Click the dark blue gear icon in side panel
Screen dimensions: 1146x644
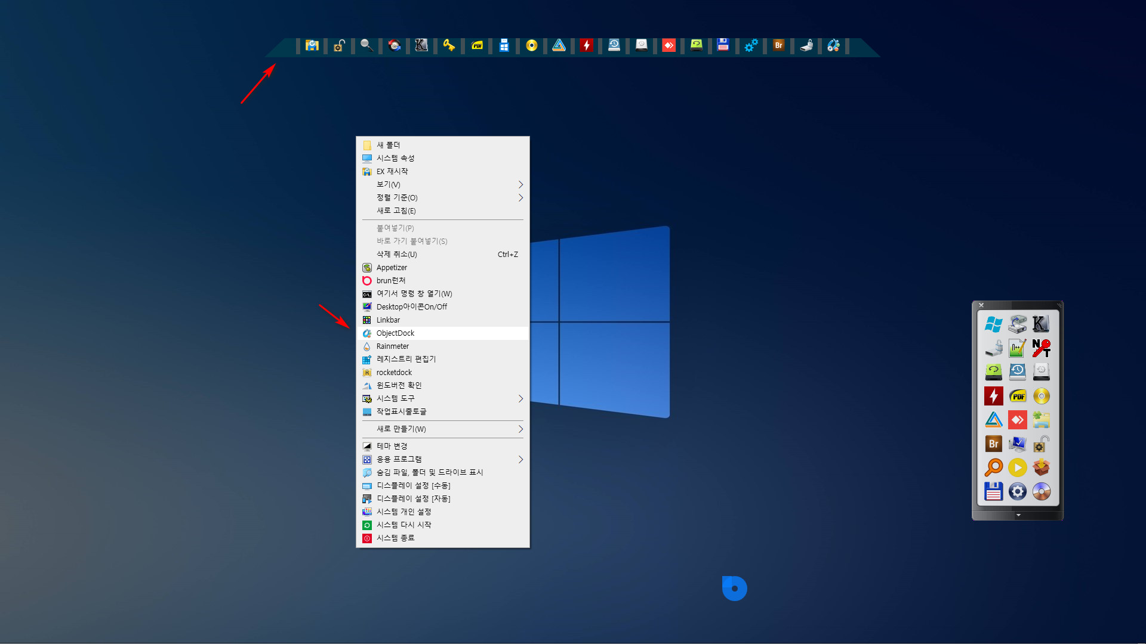1018,491
